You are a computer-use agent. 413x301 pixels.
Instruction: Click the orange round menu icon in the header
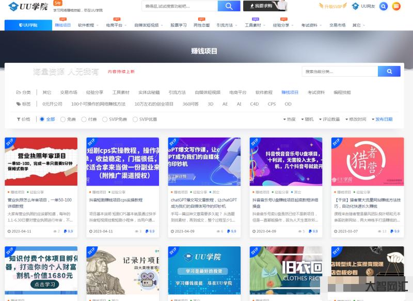(x=396, y=6)
